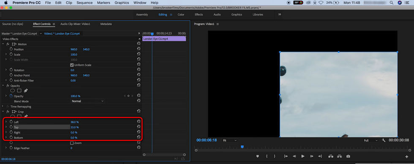The height and width of the screenshot is (164, 414).
Task: Step forward one frame
Action: click(312, 156)
